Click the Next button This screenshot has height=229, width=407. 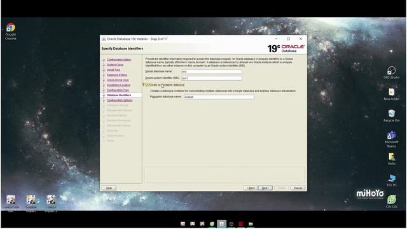pos(265,188)
